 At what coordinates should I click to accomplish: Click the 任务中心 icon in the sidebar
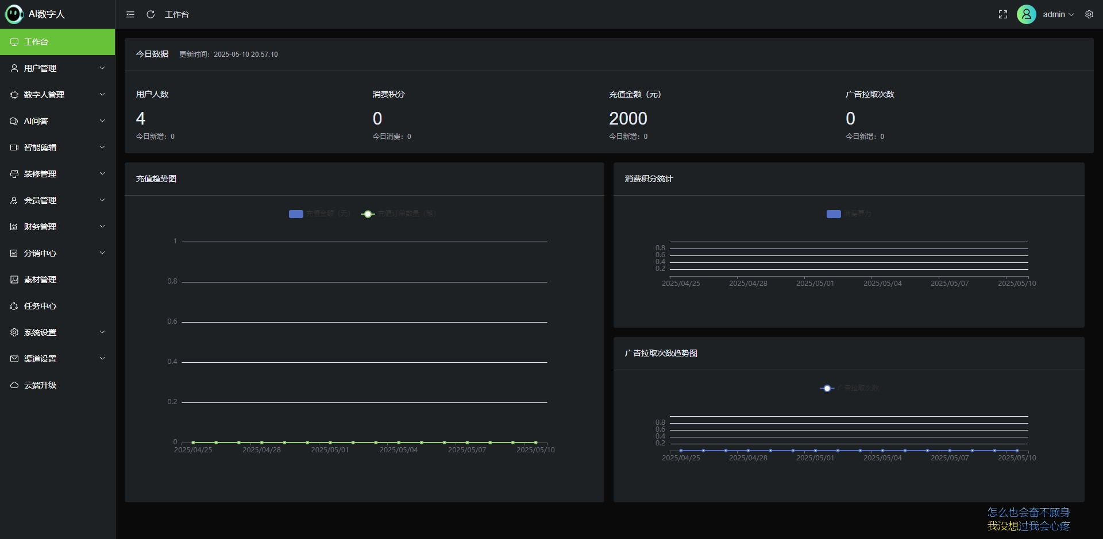tap(14, 306)
